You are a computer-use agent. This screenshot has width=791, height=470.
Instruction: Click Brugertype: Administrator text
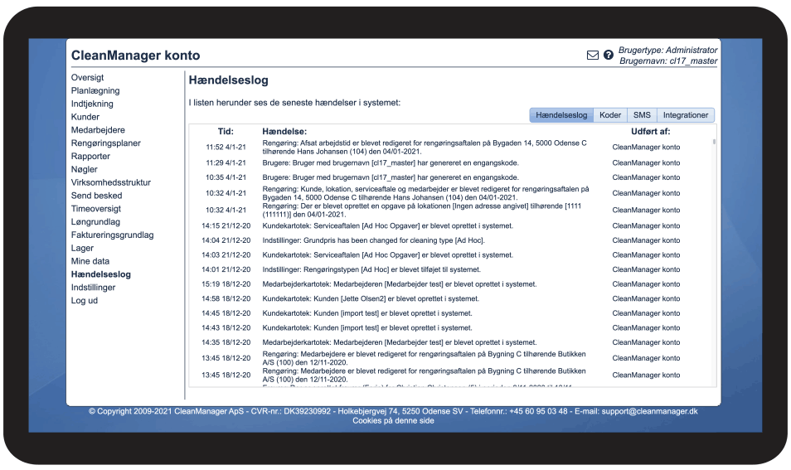click(668, 51)
